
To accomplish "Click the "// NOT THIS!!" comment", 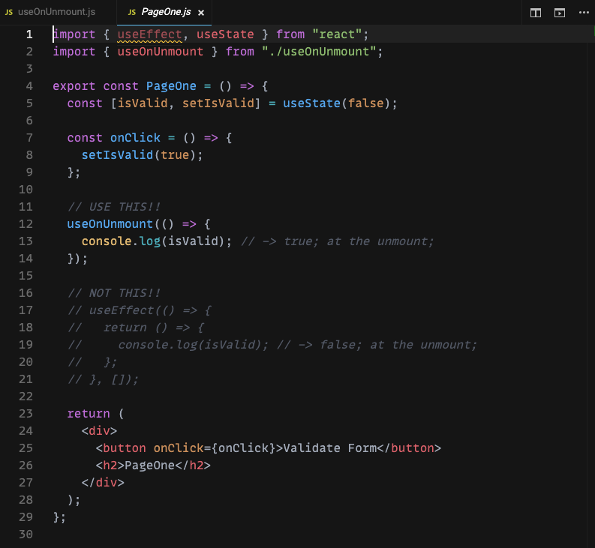I will coord(114,293).
